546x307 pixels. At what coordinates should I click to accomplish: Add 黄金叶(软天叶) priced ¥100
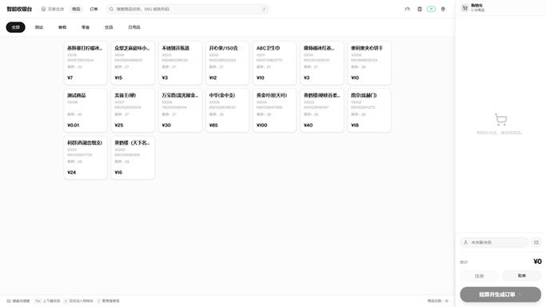tap(274, 110)
